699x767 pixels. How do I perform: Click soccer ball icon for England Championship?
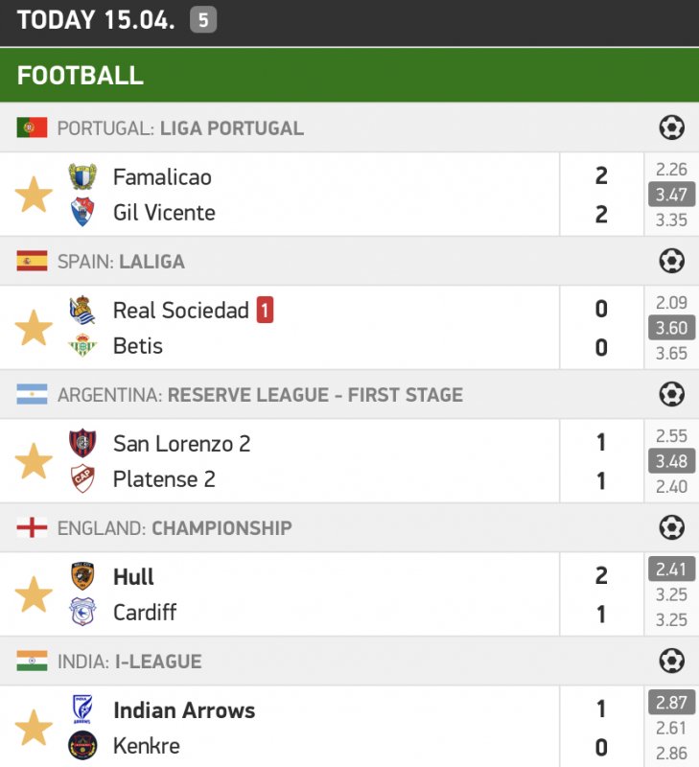[672, 527]
